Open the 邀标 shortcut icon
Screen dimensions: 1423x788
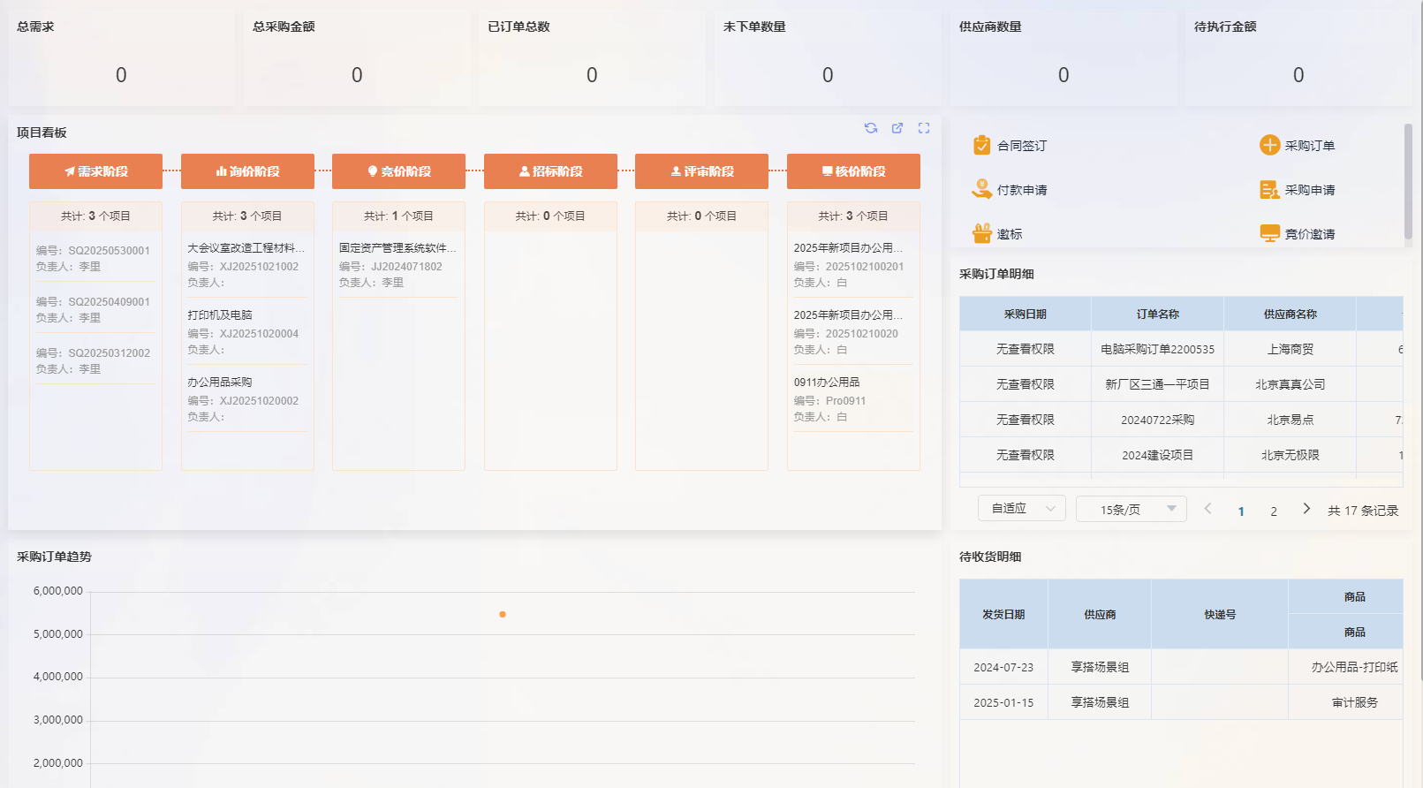981,233
